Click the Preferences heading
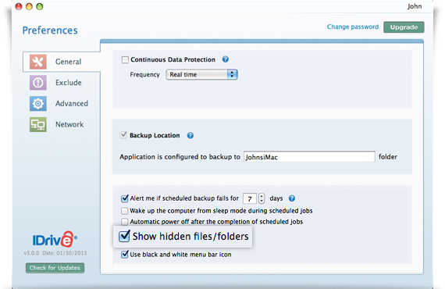 [50, 30]
